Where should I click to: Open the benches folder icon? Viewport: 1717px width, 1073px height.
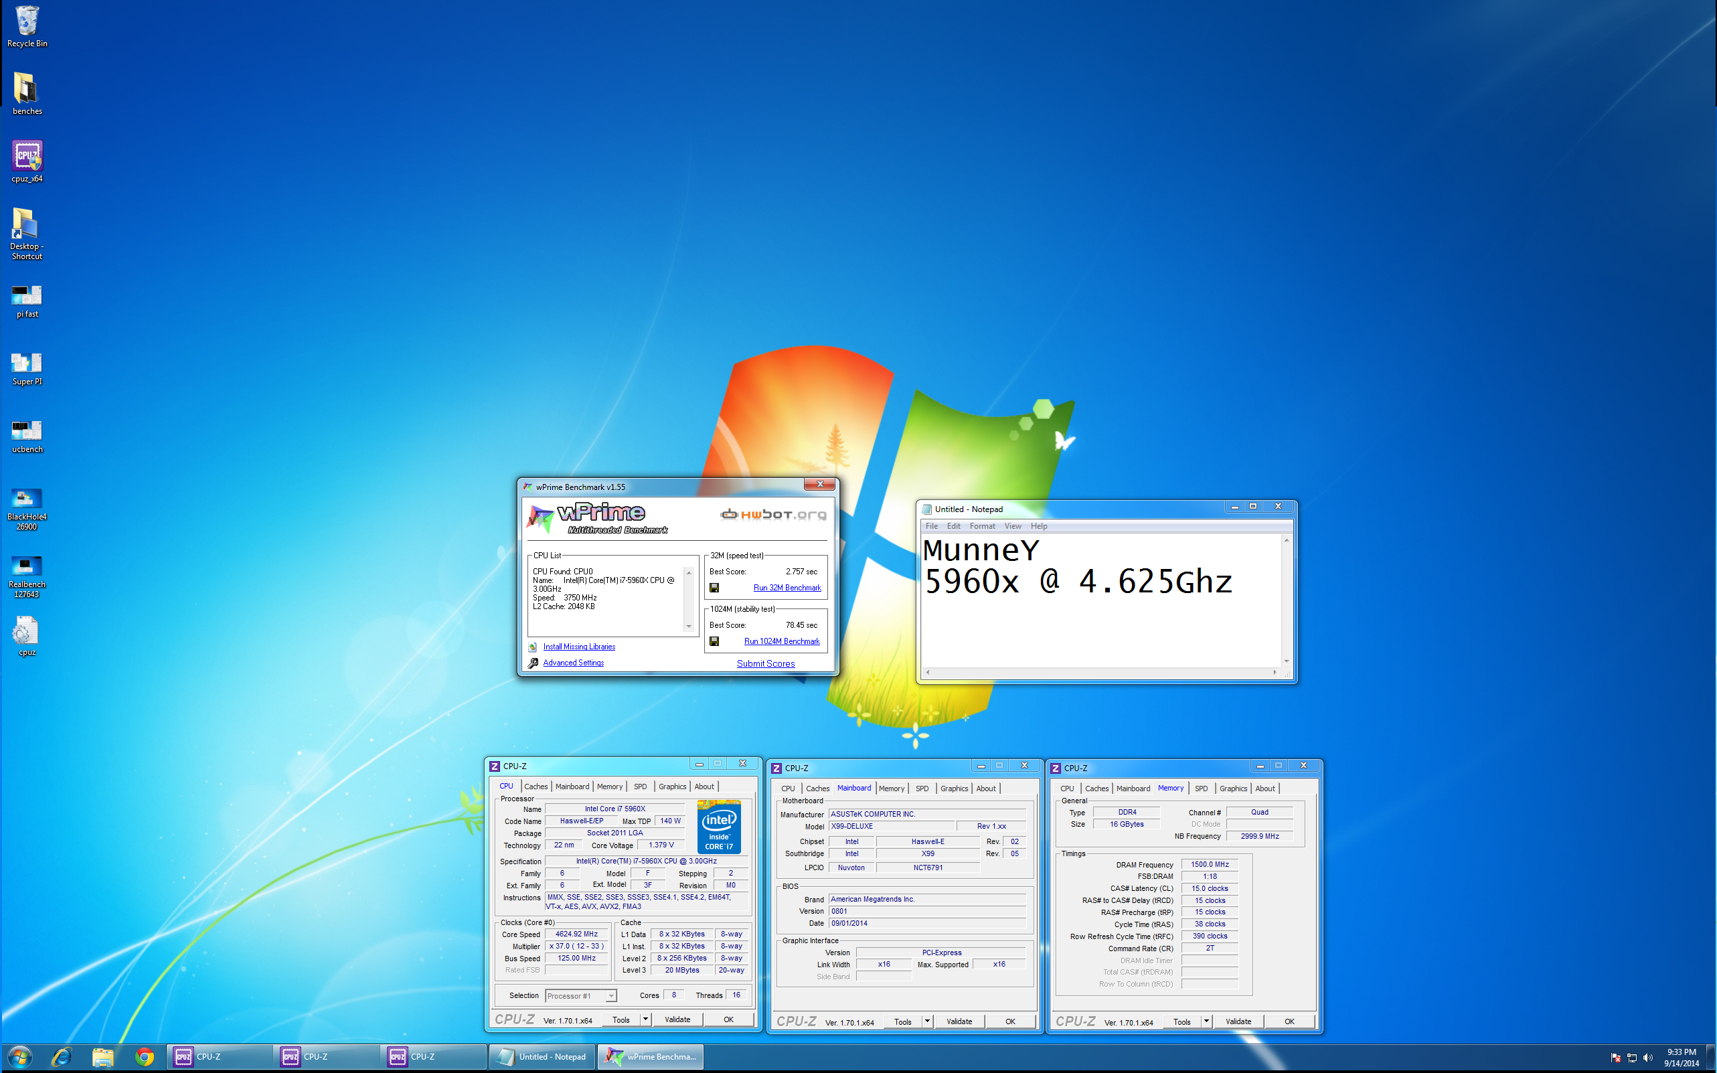click(x=27, y=94)
